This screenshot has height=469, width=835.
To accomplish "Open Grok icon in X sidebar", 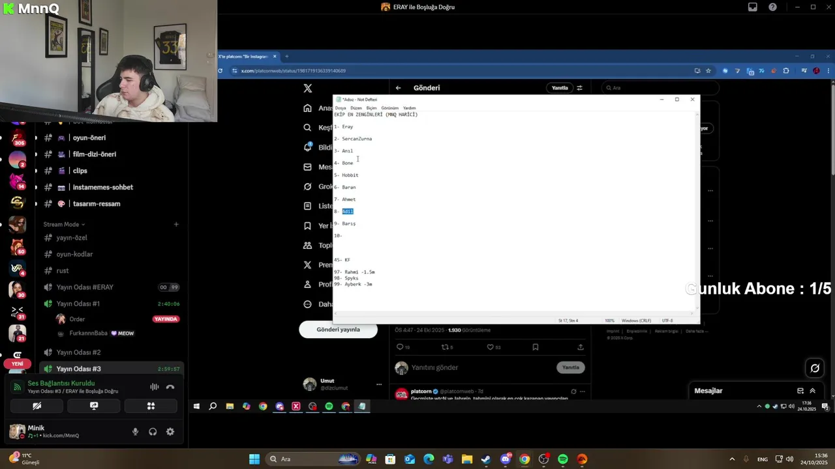I will click(308, 186).
